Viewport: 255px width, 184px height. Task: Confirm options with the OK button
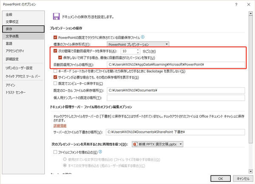click(x=221, y=178)
